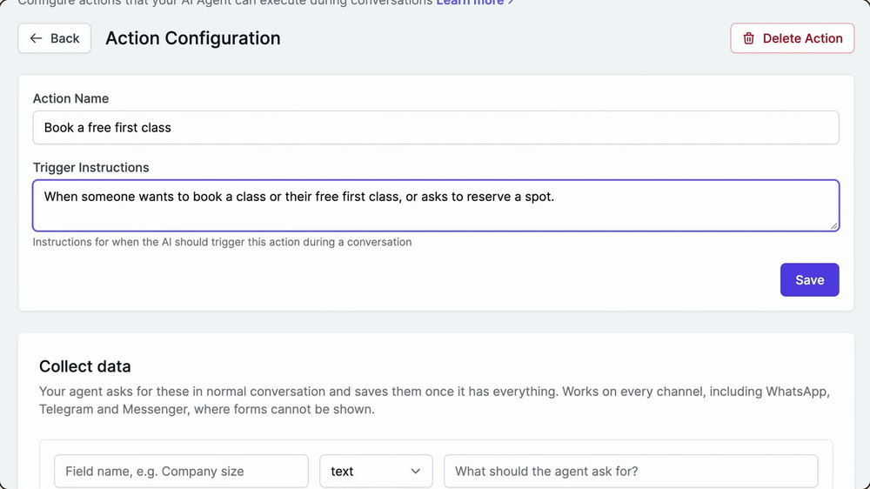The image size is (870, 489).
Task: Click the Delete Action button
Action: [x=793, y=38]
